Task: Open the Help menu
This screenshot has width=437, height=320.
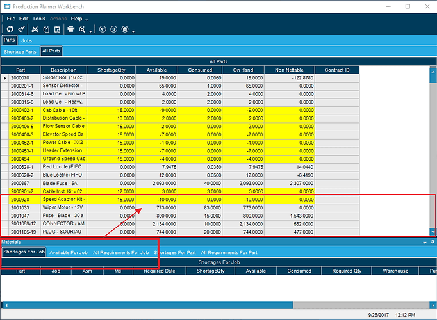Action: 76,19
